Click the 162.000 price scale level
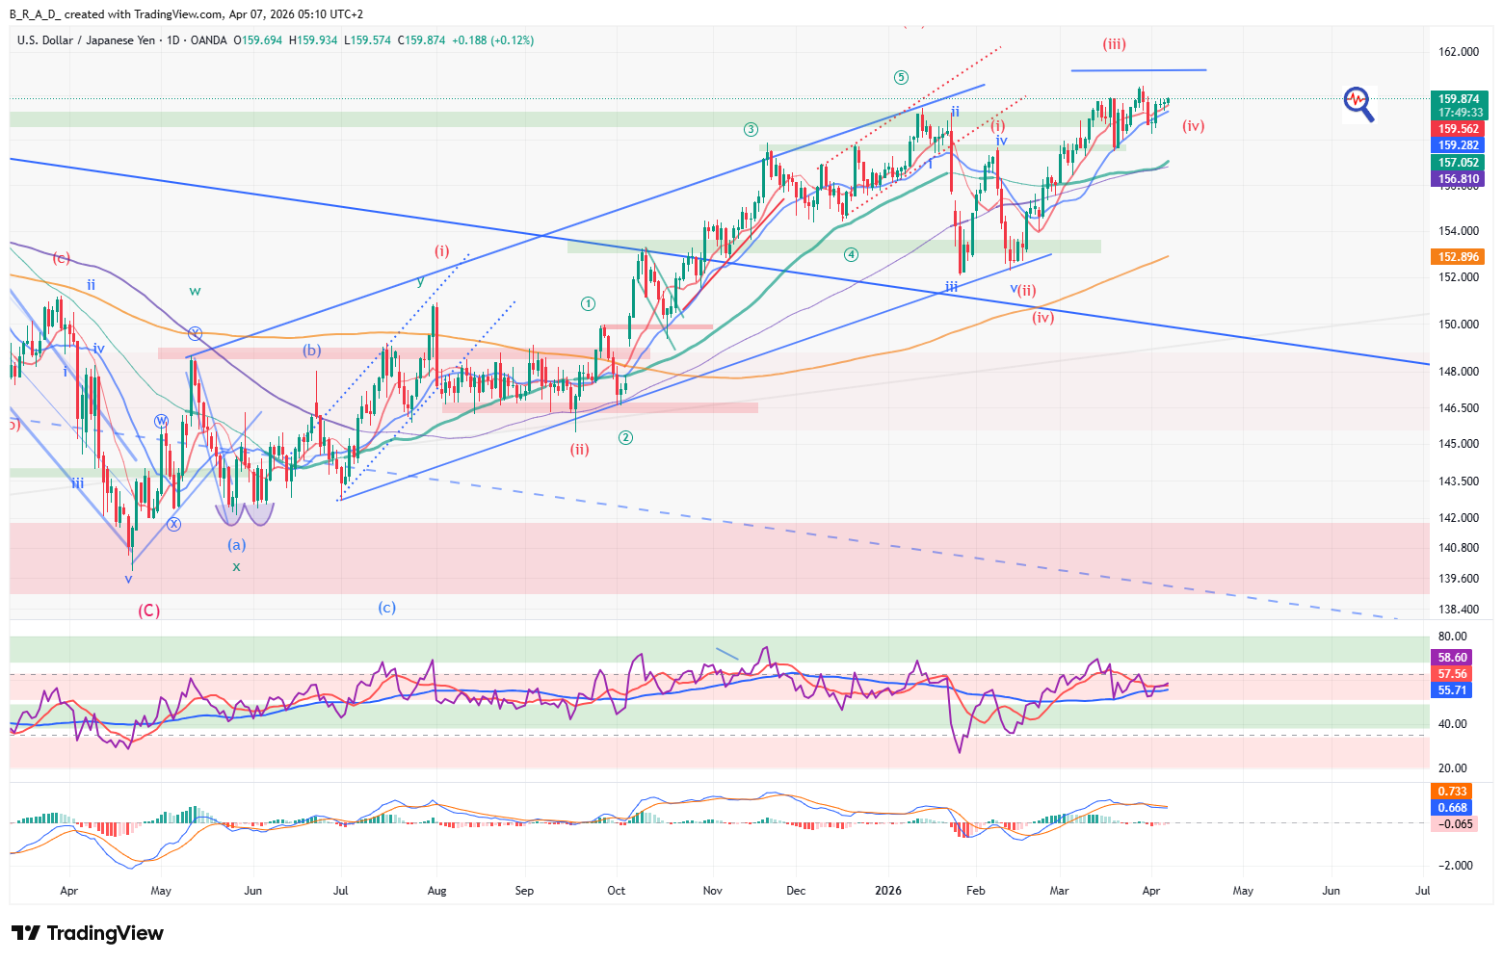Screen dimensions: 1503x962 (x=1459, y=52)
